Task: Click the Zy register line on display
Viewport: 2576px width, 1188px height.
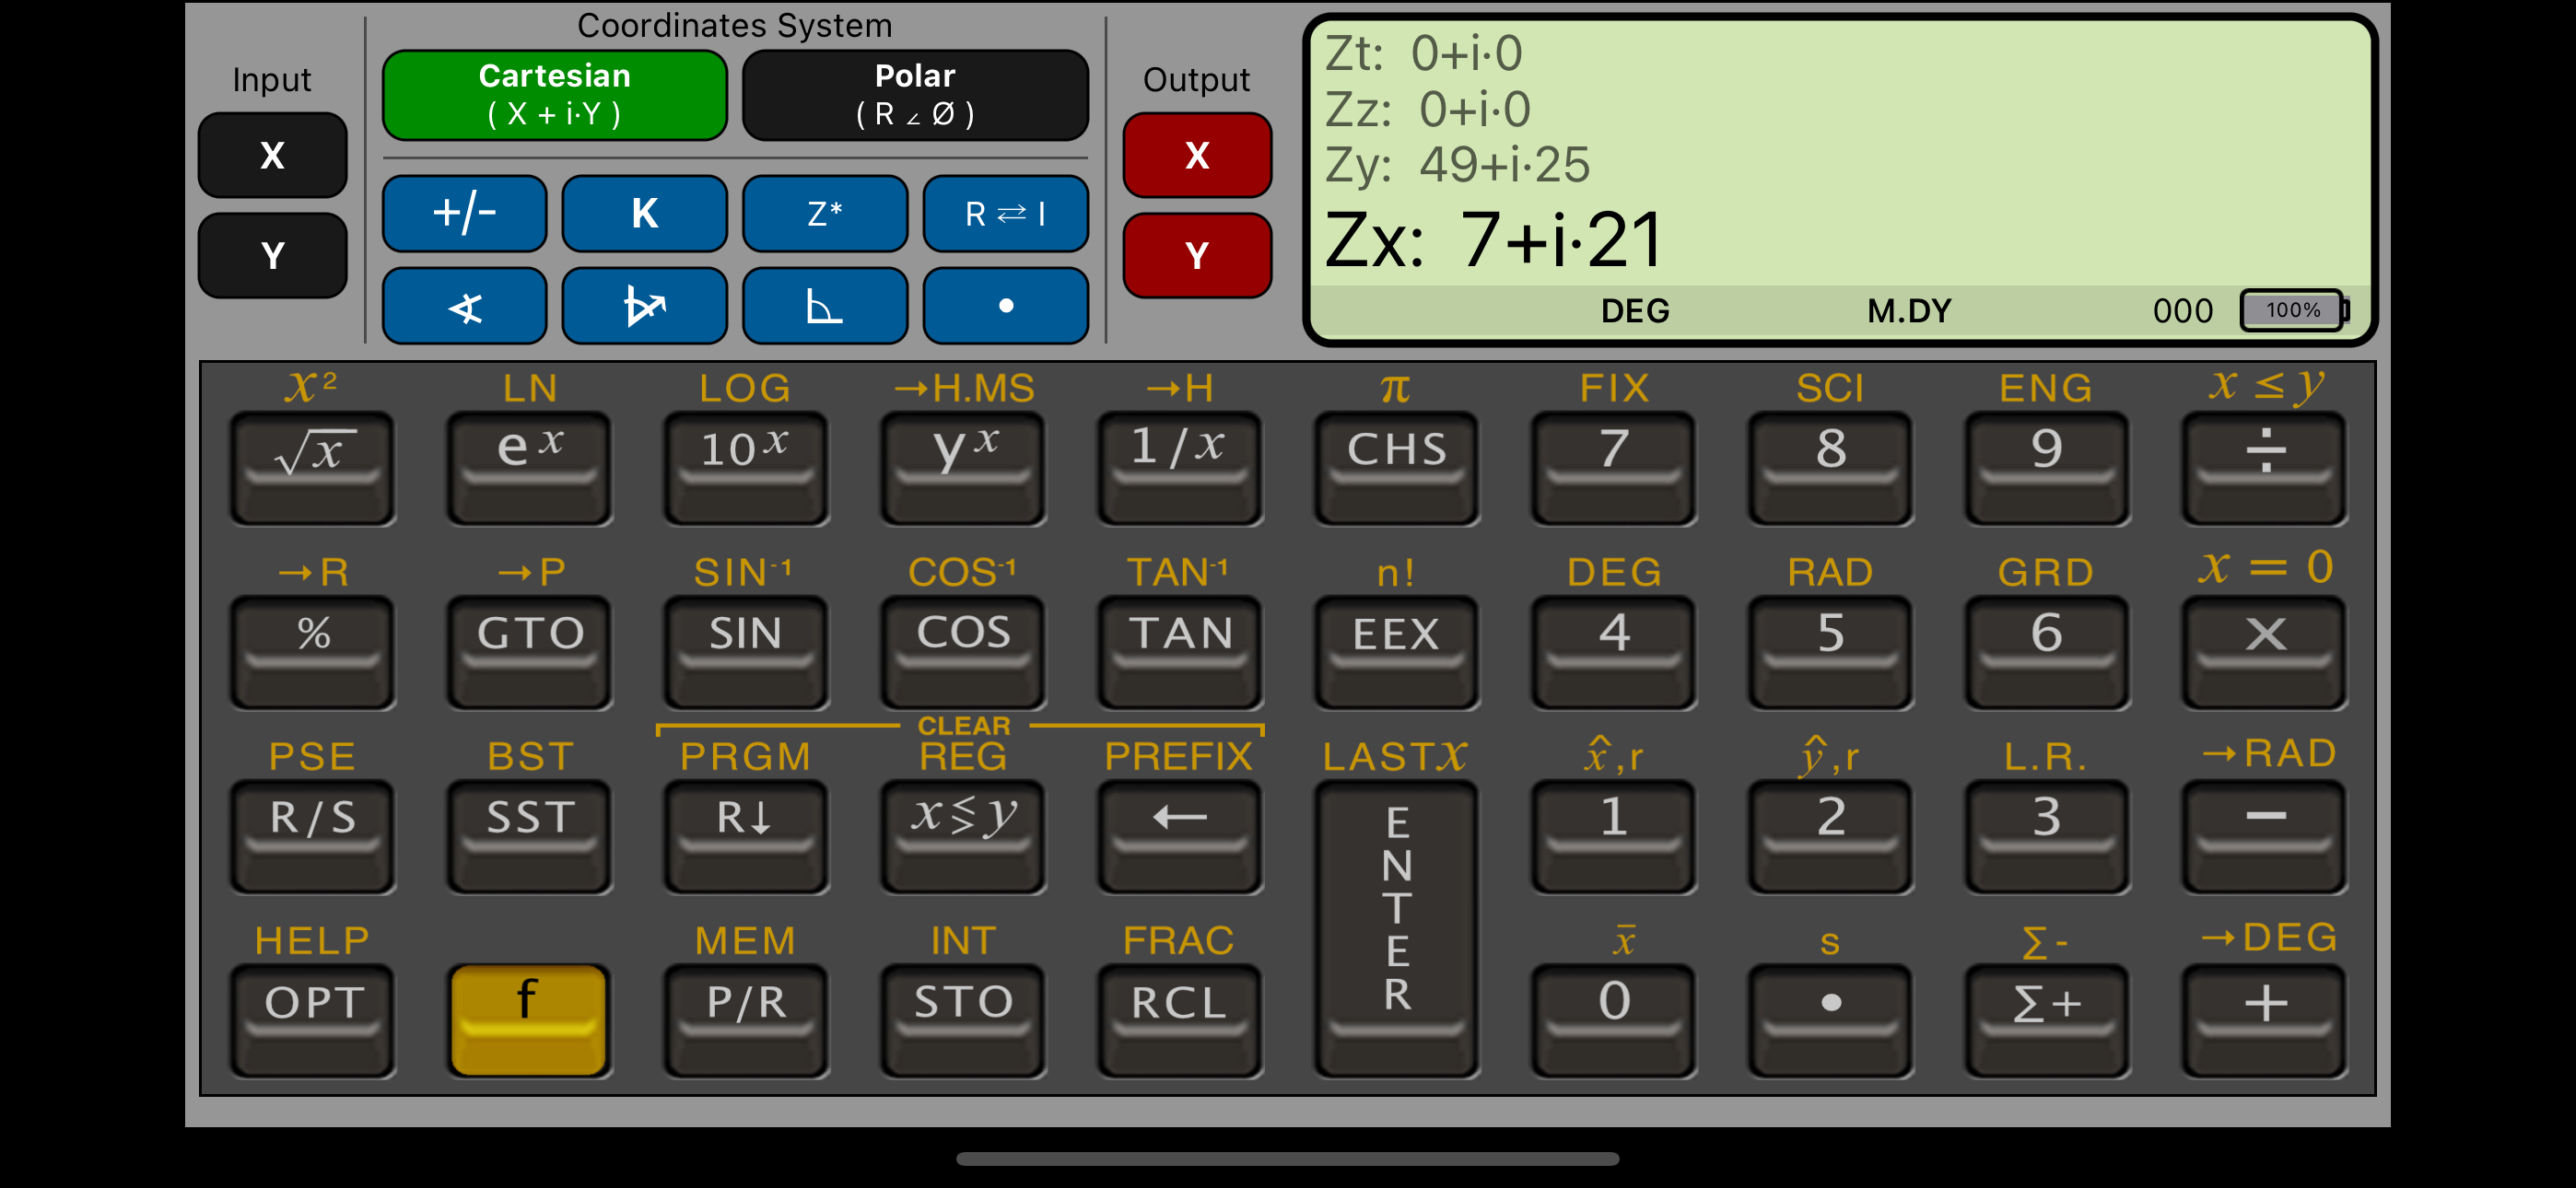Action: click(x=1457, y=164)
